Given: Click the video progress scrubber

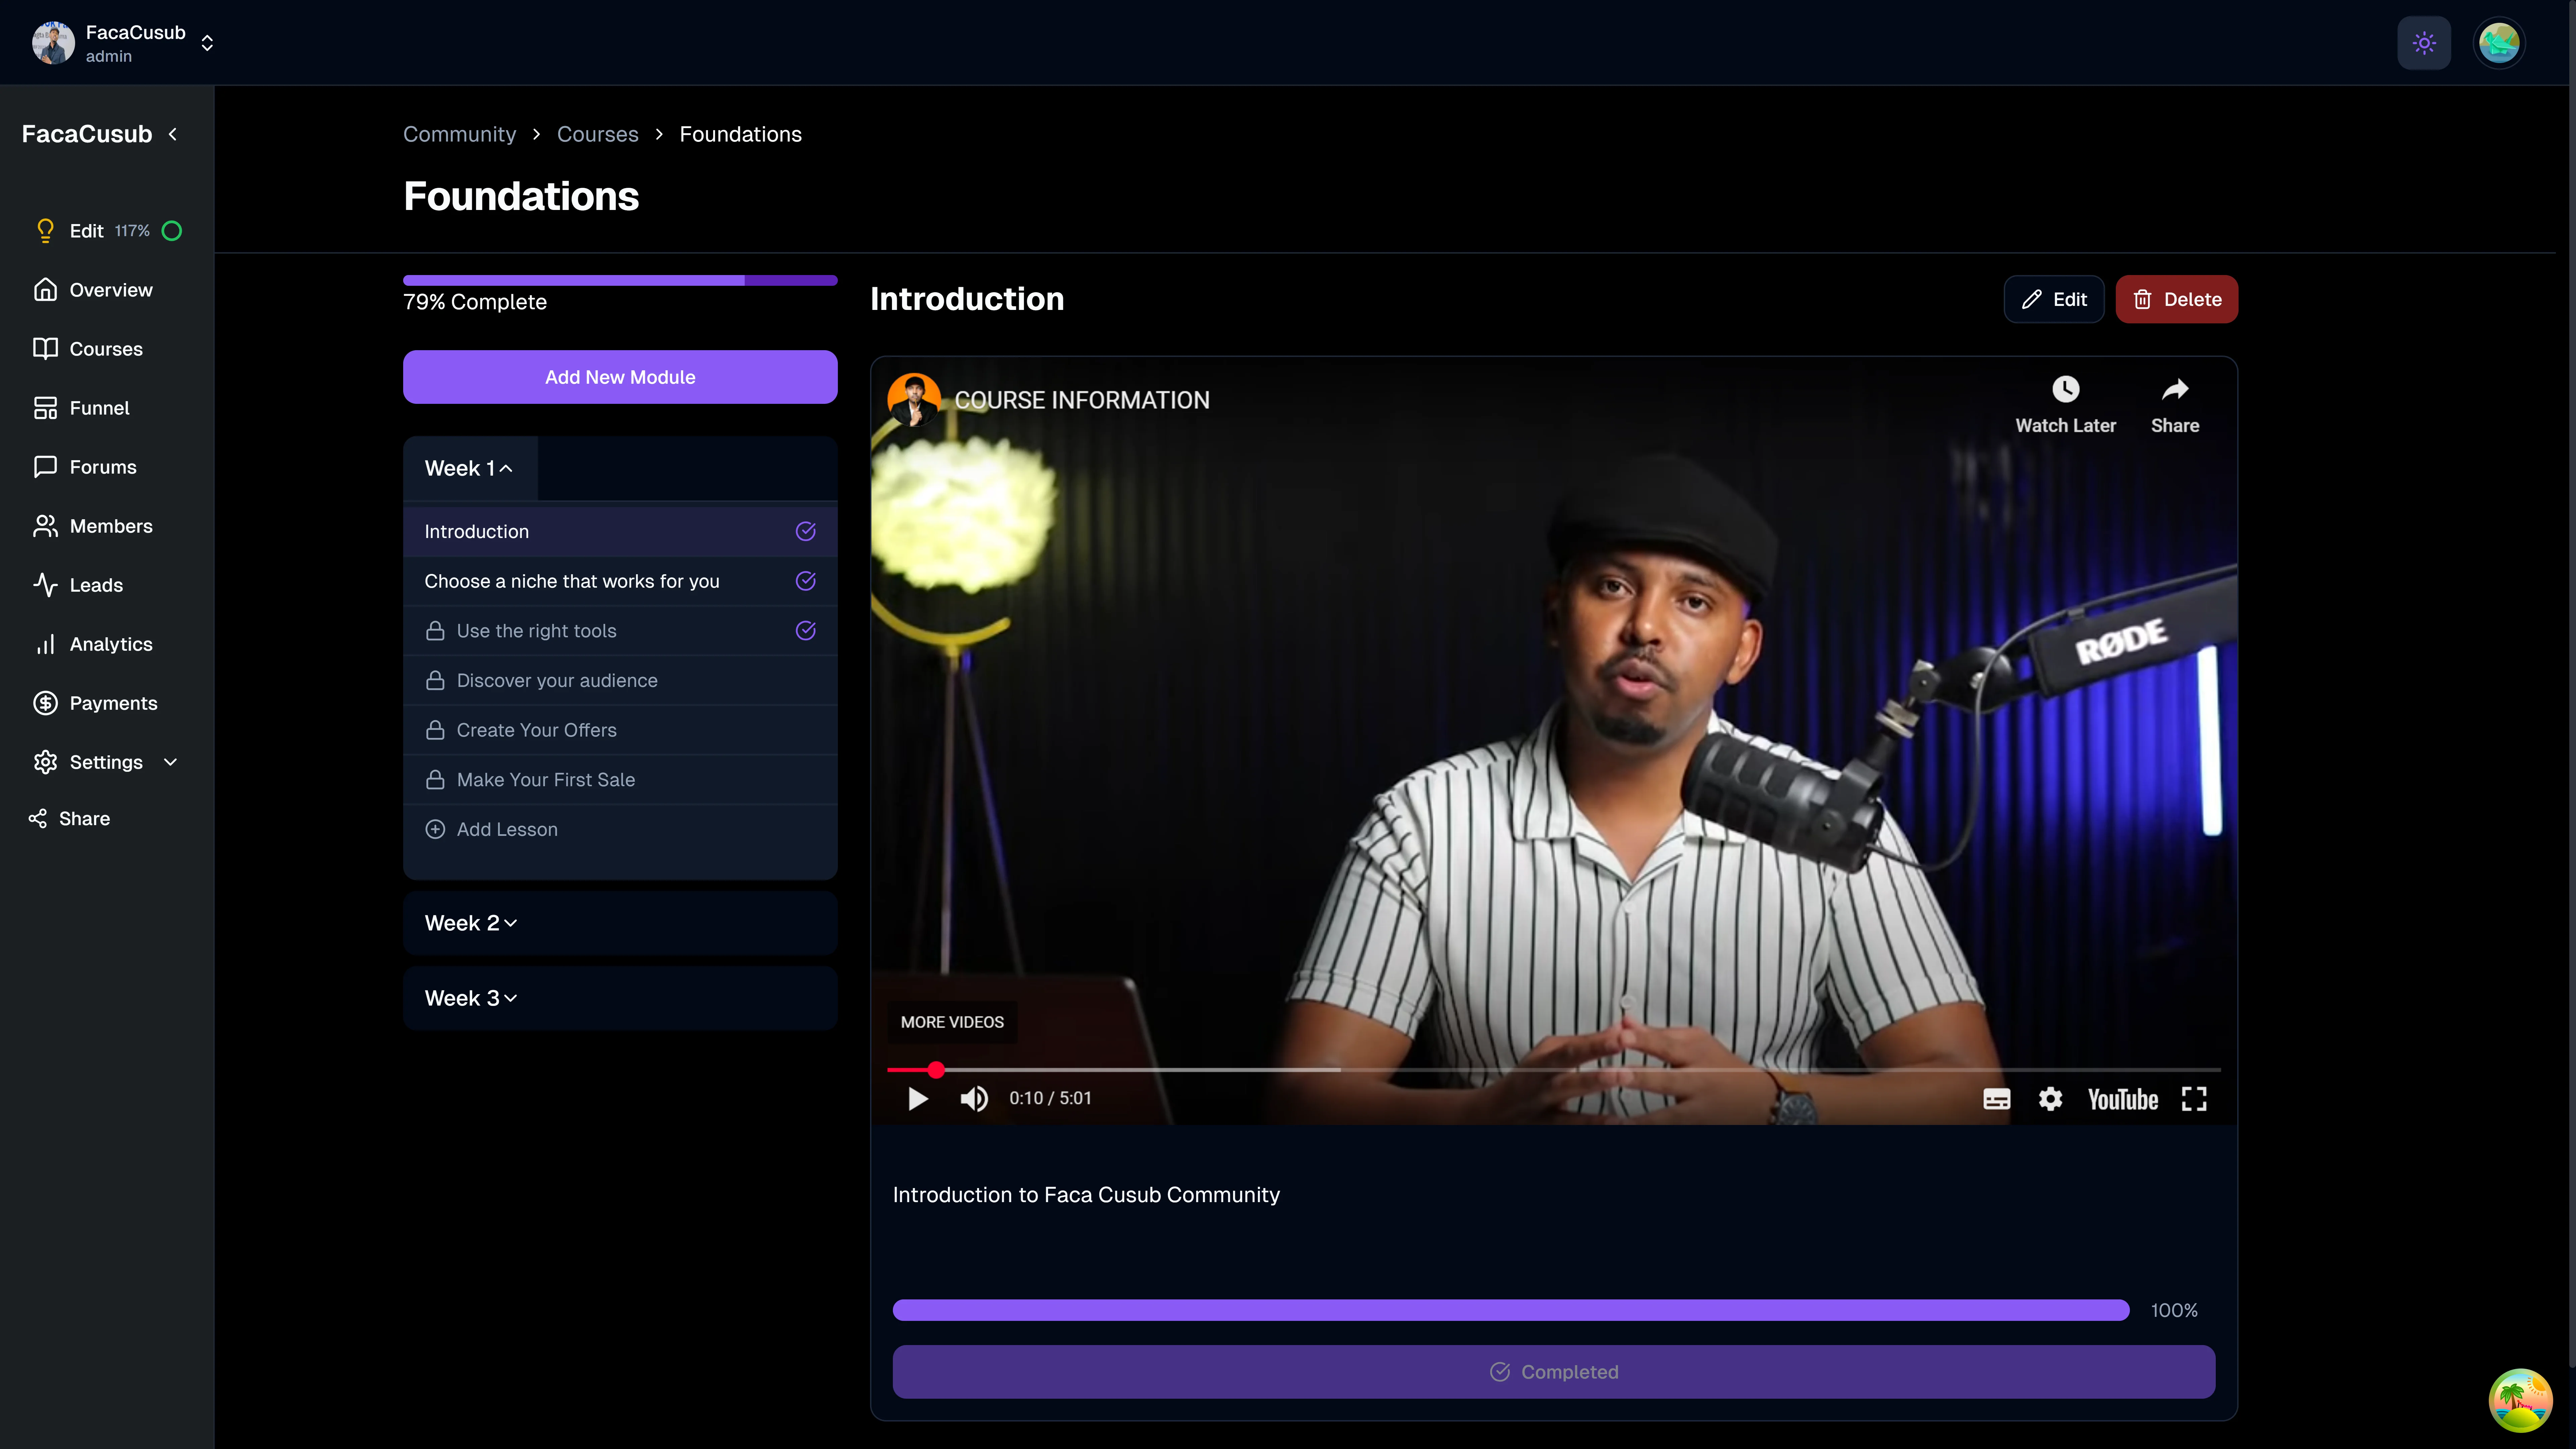Looking at the screenshot, I should 936,1070.
